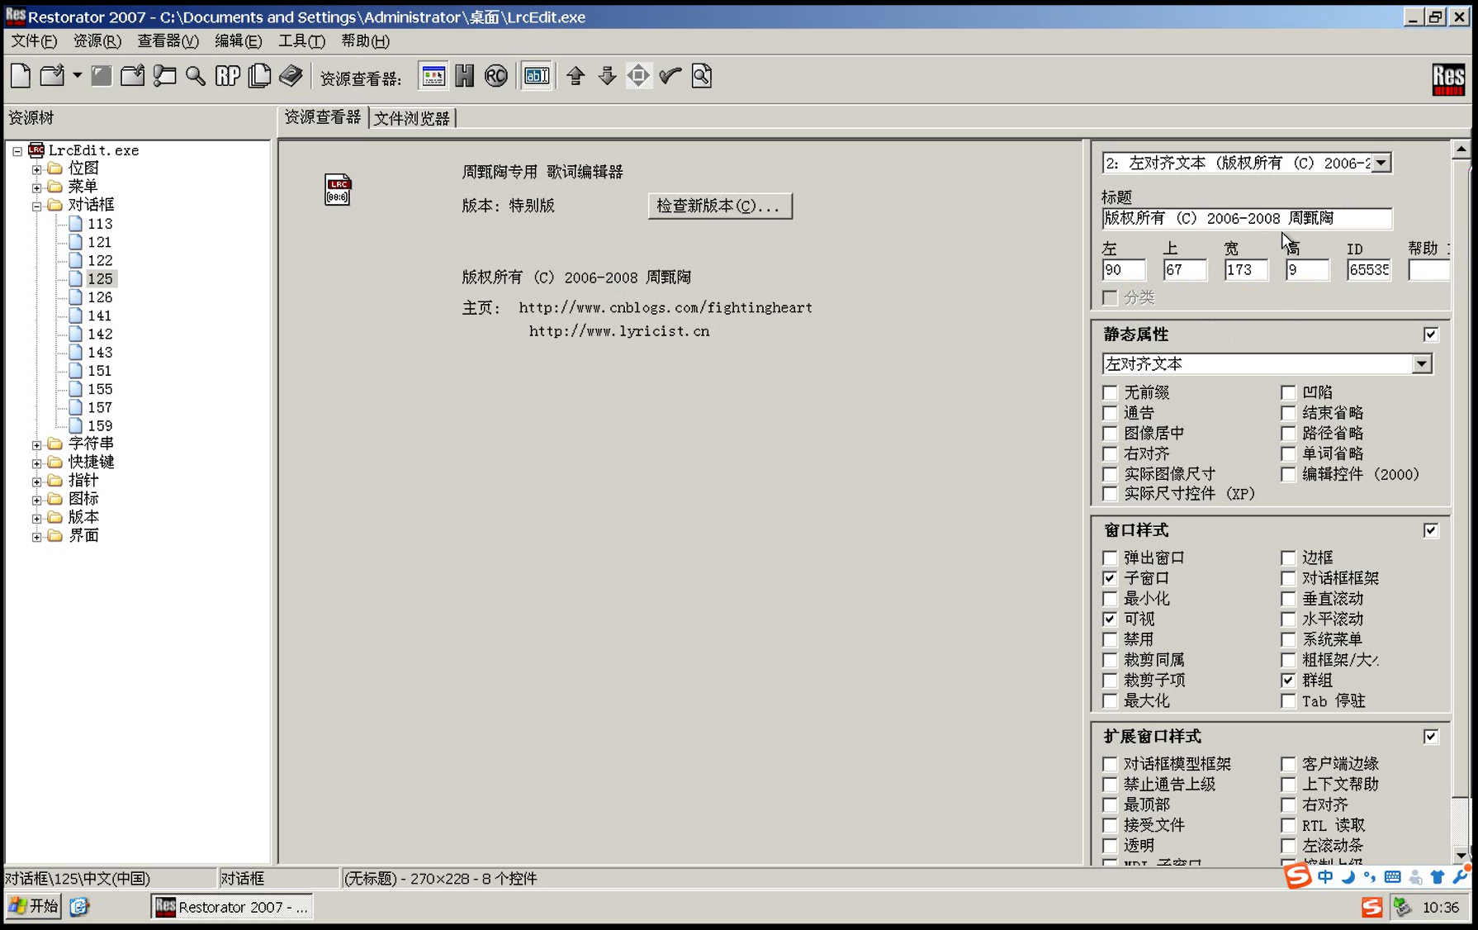The image size is (1478, 930).
Task: Switch to the 文件浏览器 tab
Action: click(x=412, y=118)
